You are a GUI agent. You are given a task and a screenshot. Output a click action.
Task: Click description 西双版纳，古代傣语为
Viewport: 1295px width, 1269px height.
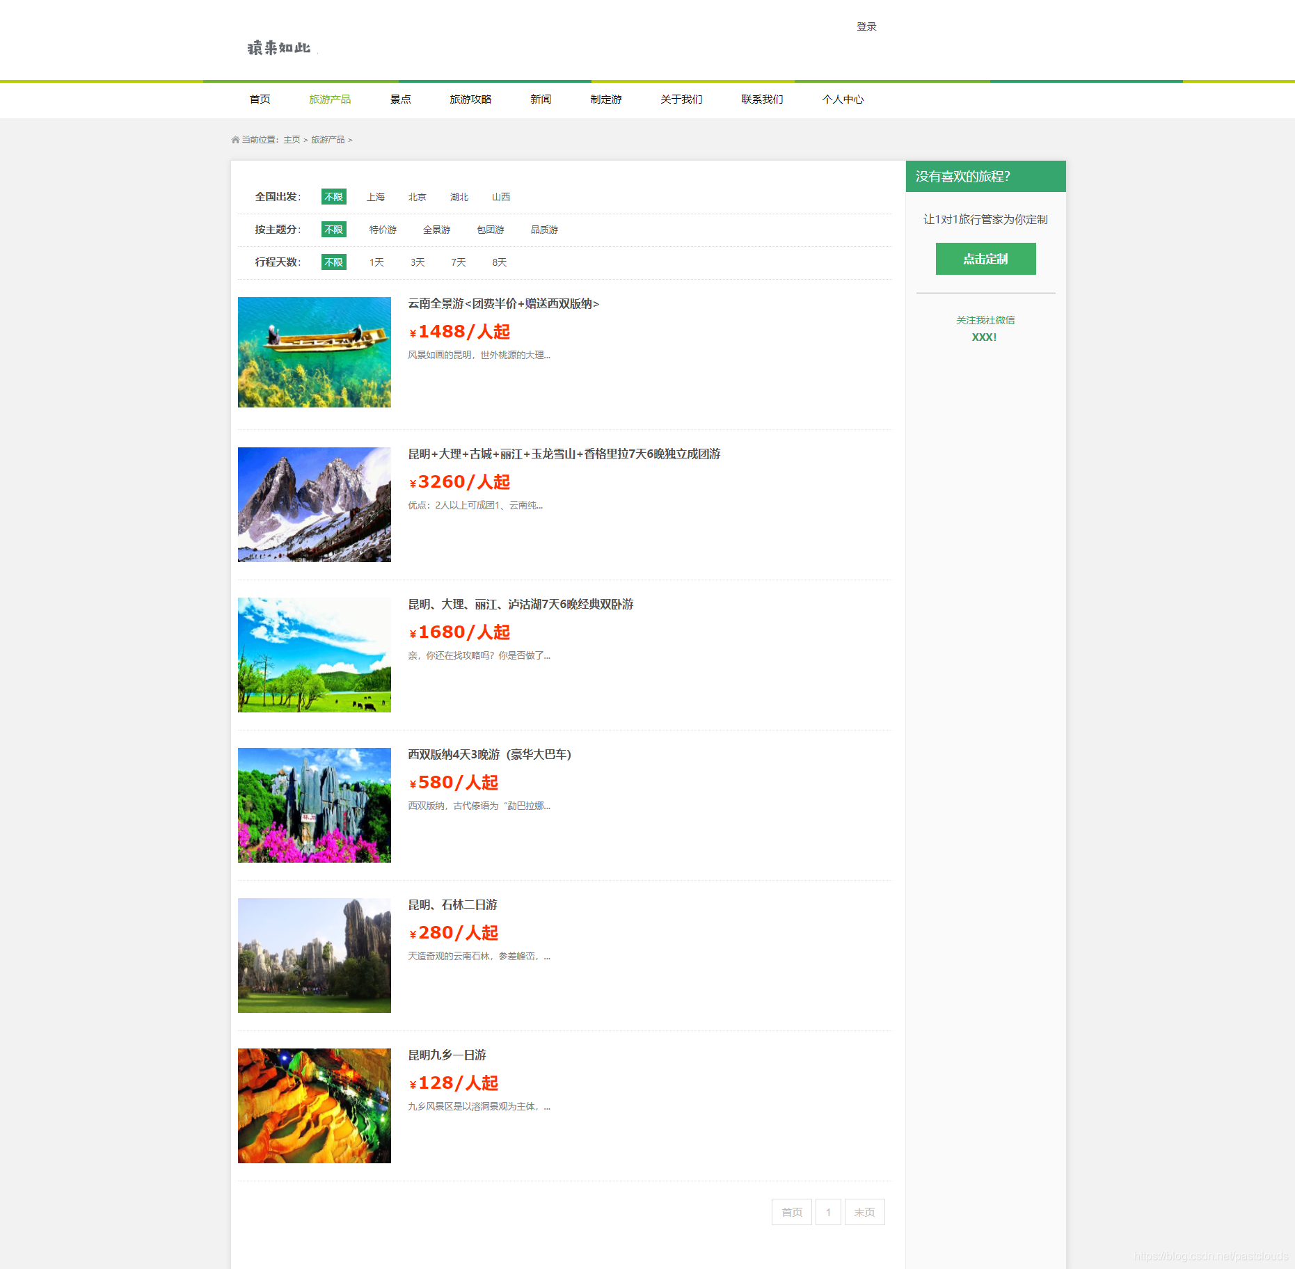pos(479,806)
